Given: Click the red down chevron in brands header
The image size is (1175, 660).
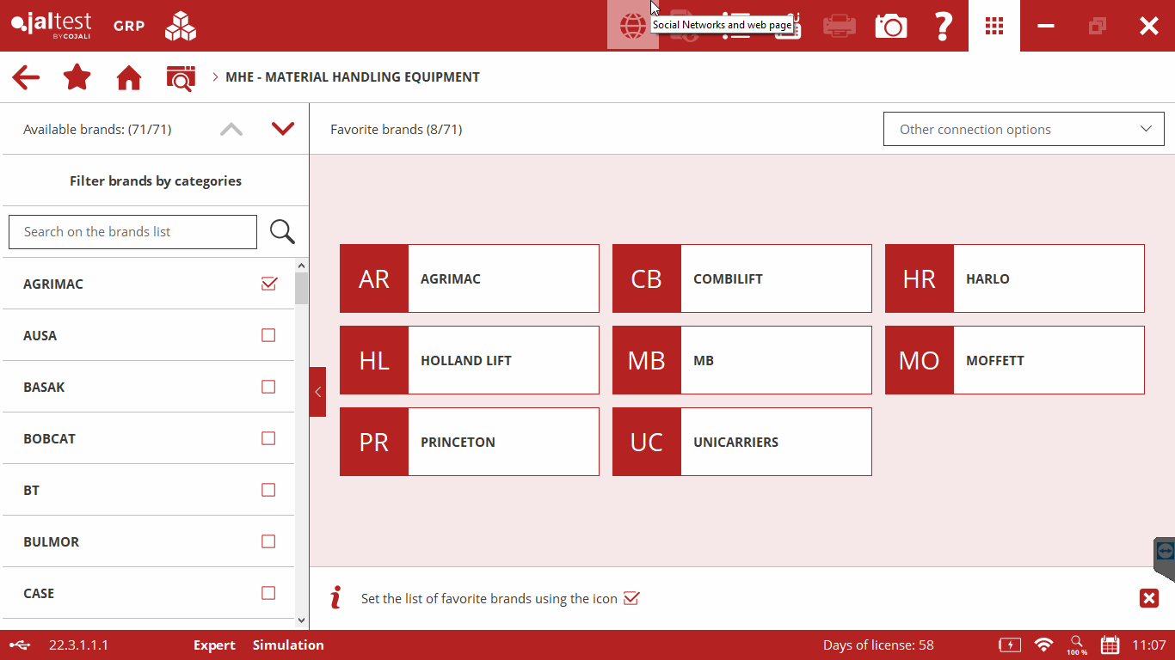Looking at the screenshot, I should [283, 129].
